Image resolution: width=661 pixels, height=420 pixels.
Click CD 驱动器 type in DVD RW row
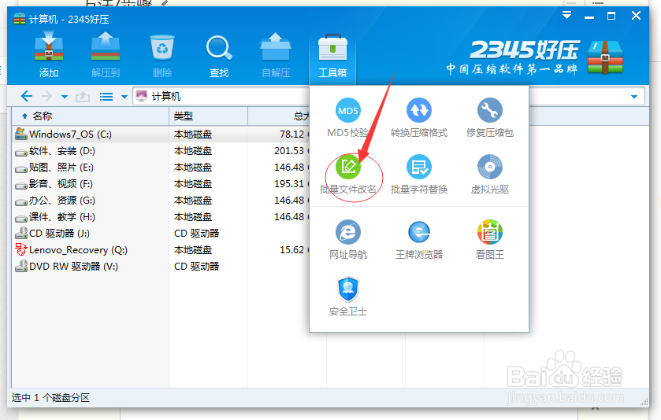click(x=196, y=267)
